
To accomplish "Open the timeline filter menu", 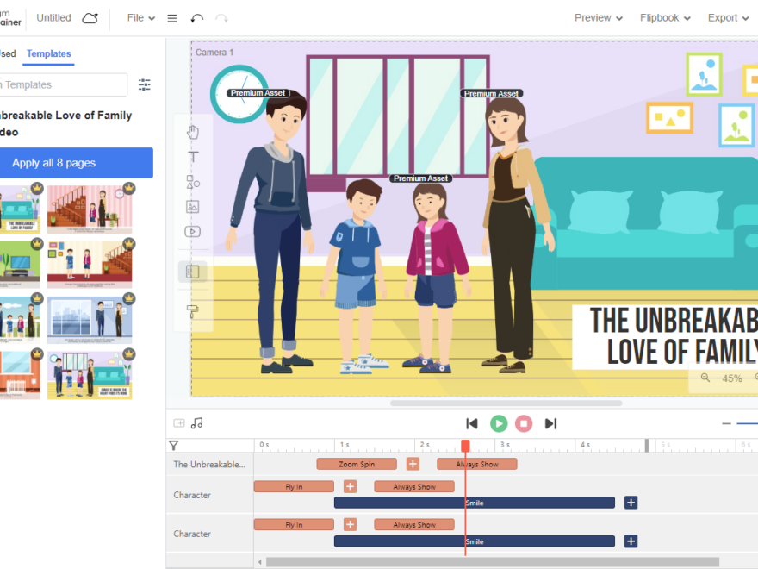I will point(174,445).
